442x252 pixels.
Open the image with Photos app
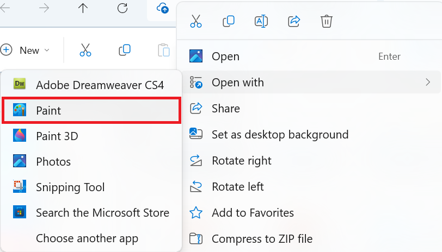91,161
